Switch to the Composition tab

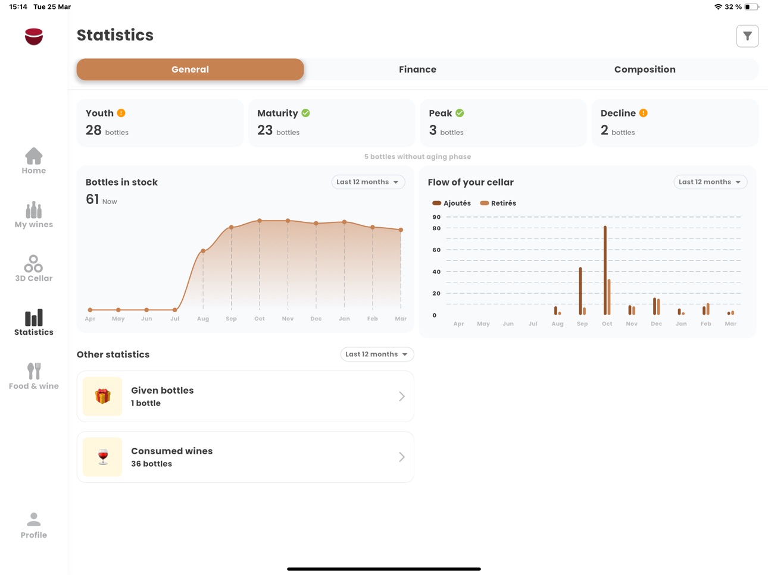tap(645, 70)
